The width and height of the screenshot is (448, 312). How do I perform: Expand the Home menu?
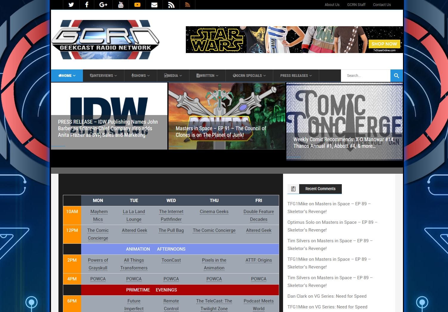coord(67,76)
